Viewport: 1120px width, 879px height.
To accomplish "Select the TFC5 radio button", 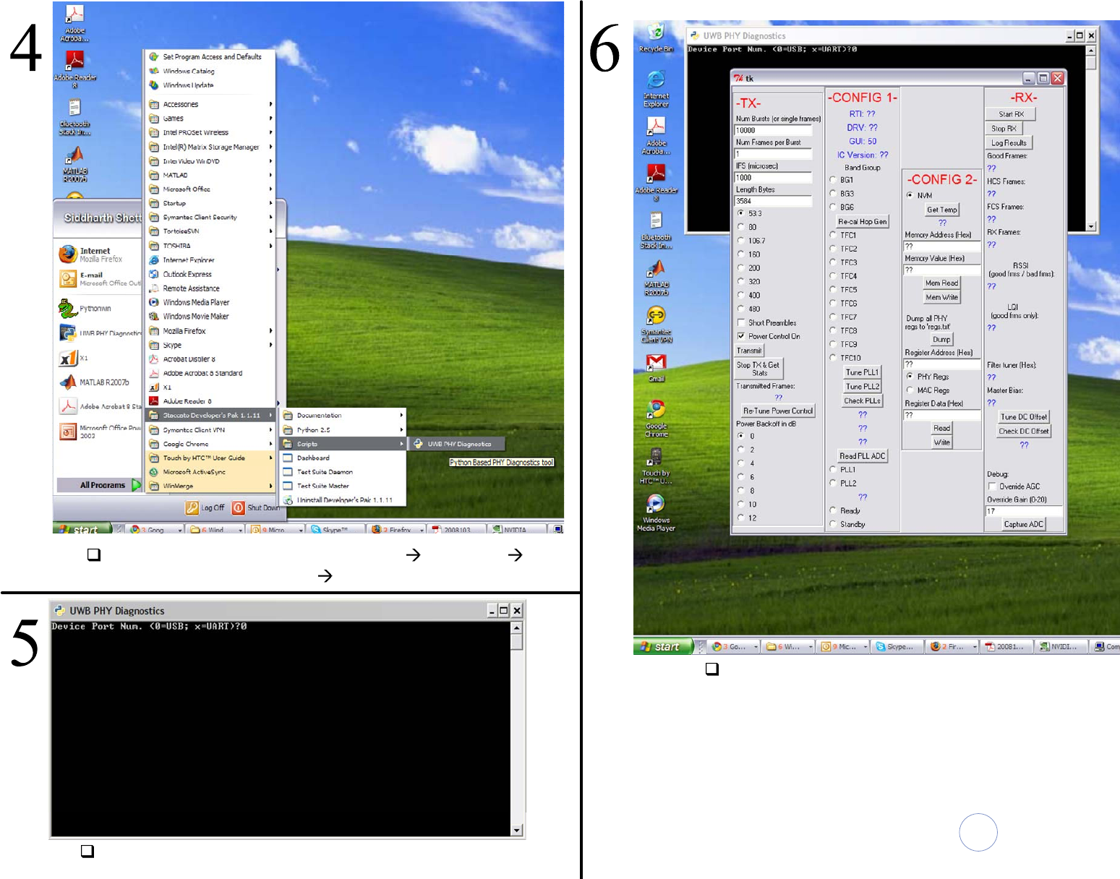I will (x=832, y=289).
